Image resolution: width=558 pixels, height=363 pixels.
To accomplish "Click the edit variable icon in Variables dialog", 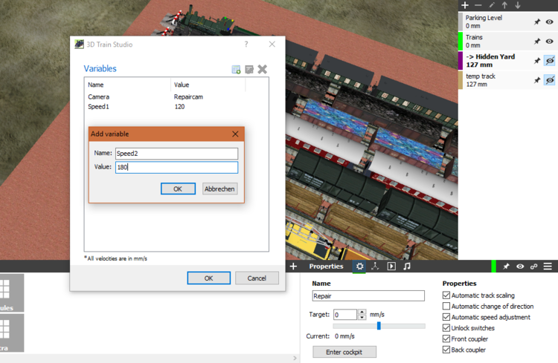I will click(249, 69).
